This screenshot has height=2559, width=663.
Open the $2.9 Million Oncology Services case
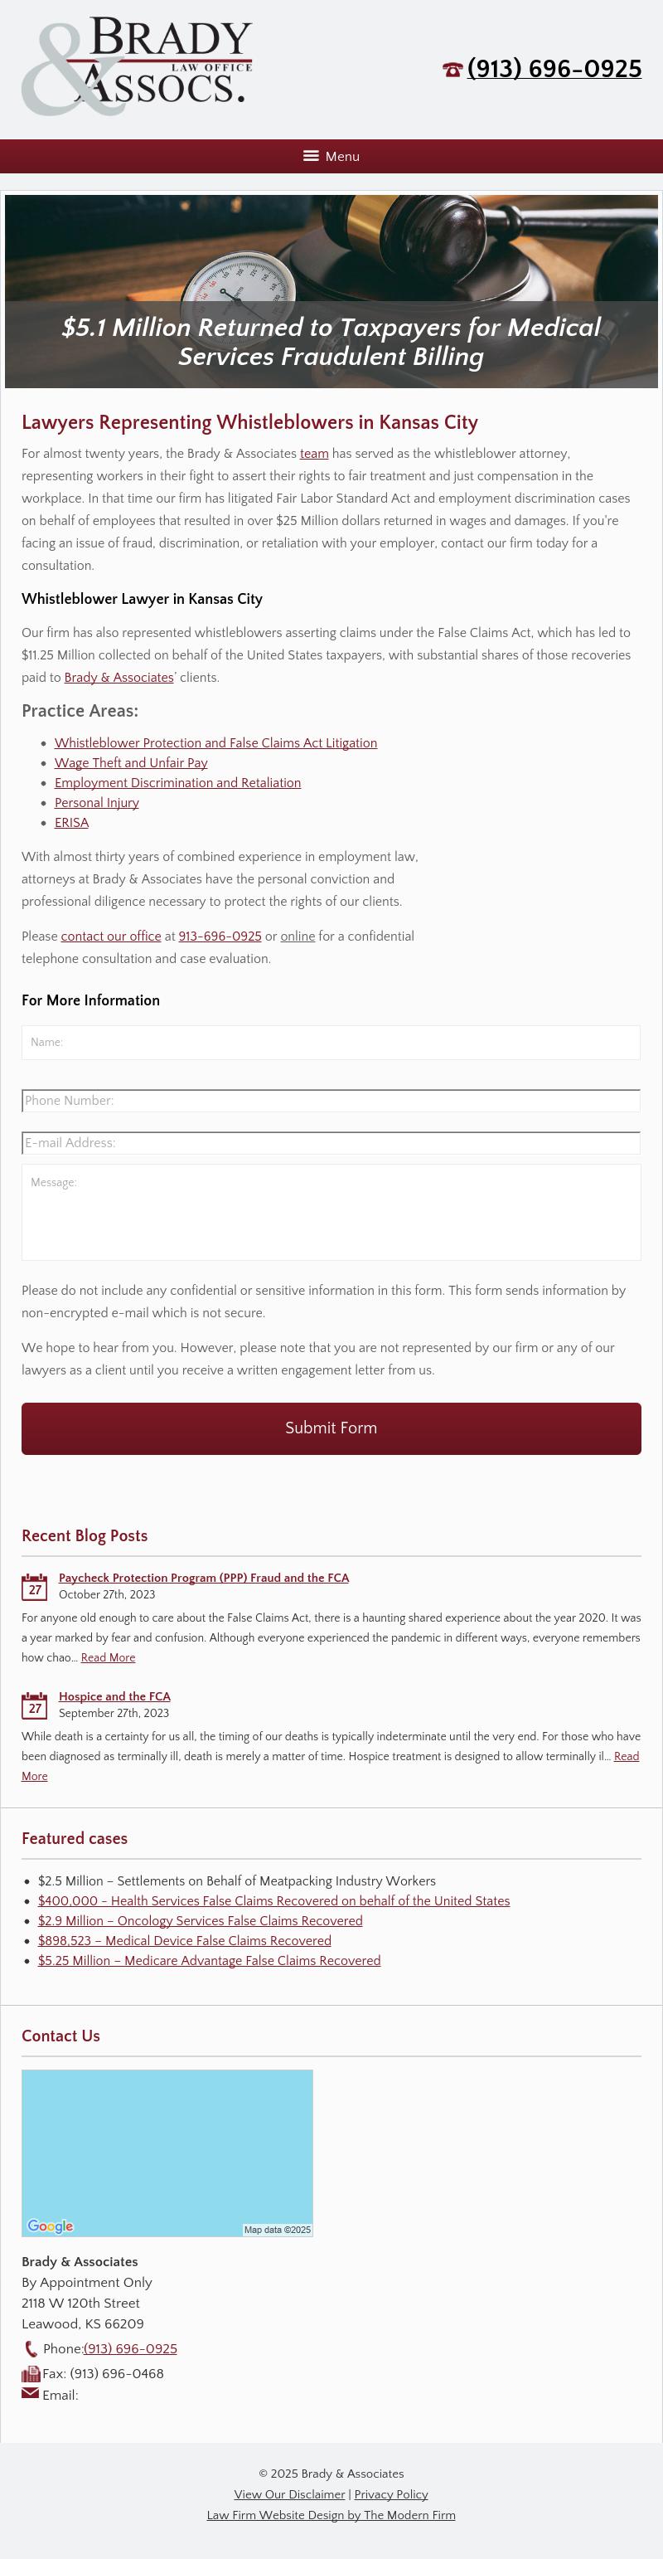coord(200,1920)
